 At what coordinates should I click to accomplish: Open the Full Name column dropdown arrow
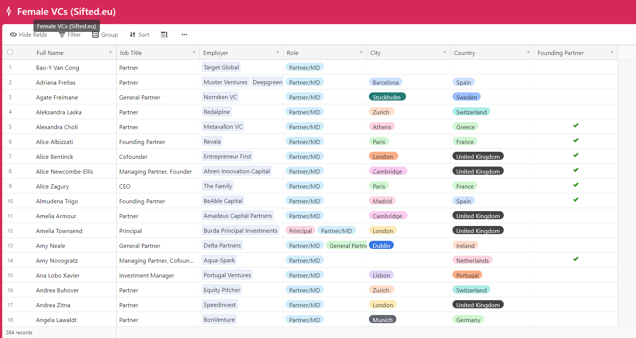tap(110, 52)
